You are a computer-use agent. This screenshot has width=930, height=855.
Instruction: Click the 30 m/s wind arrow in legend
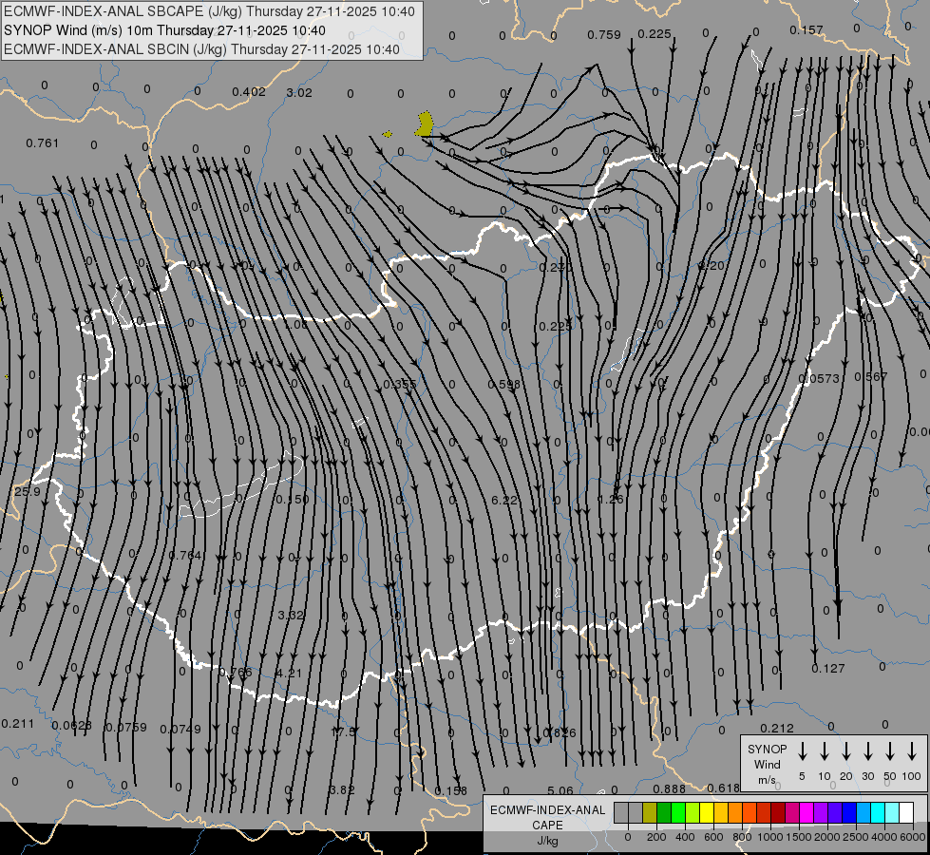click(868, 751)
